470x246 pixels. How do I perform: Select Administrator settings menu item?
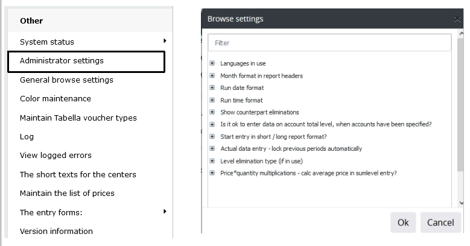pos(86,61)
